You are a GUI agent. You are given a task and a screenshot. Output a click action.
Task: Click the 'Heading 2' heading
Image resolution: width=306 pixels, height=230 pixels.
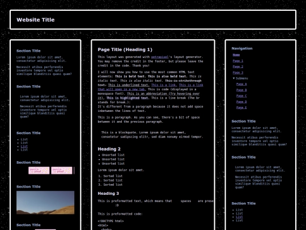coord(109,149)
